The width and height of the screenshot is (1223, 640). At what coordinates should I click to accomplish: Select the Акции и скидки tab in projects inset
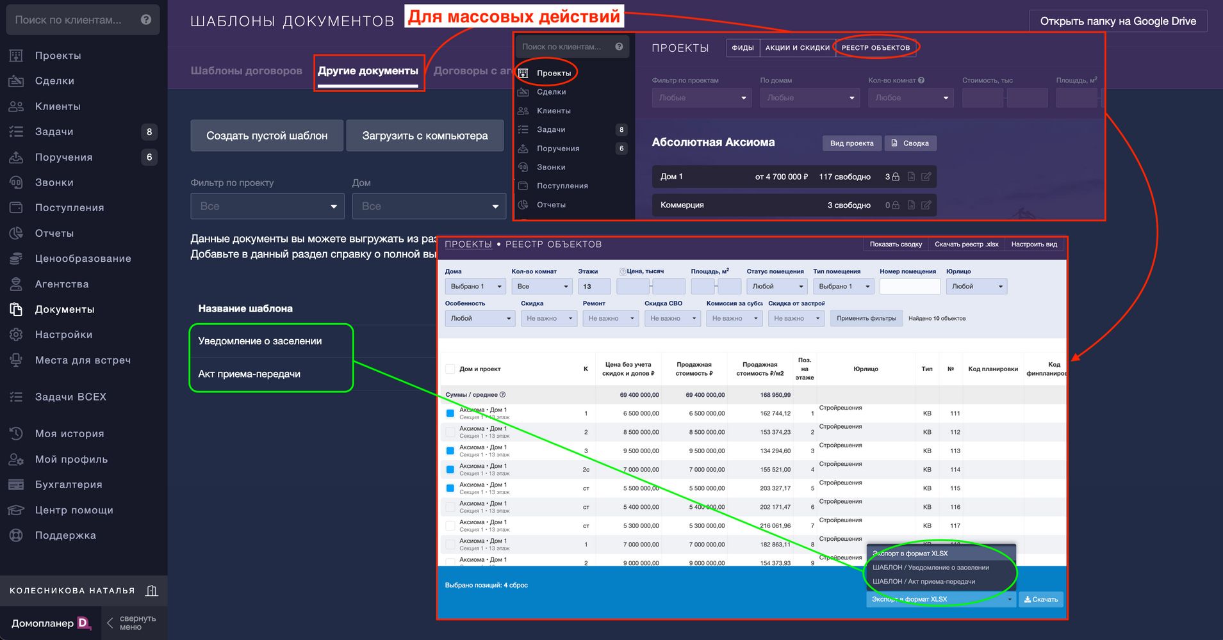(x=798, y=47)
